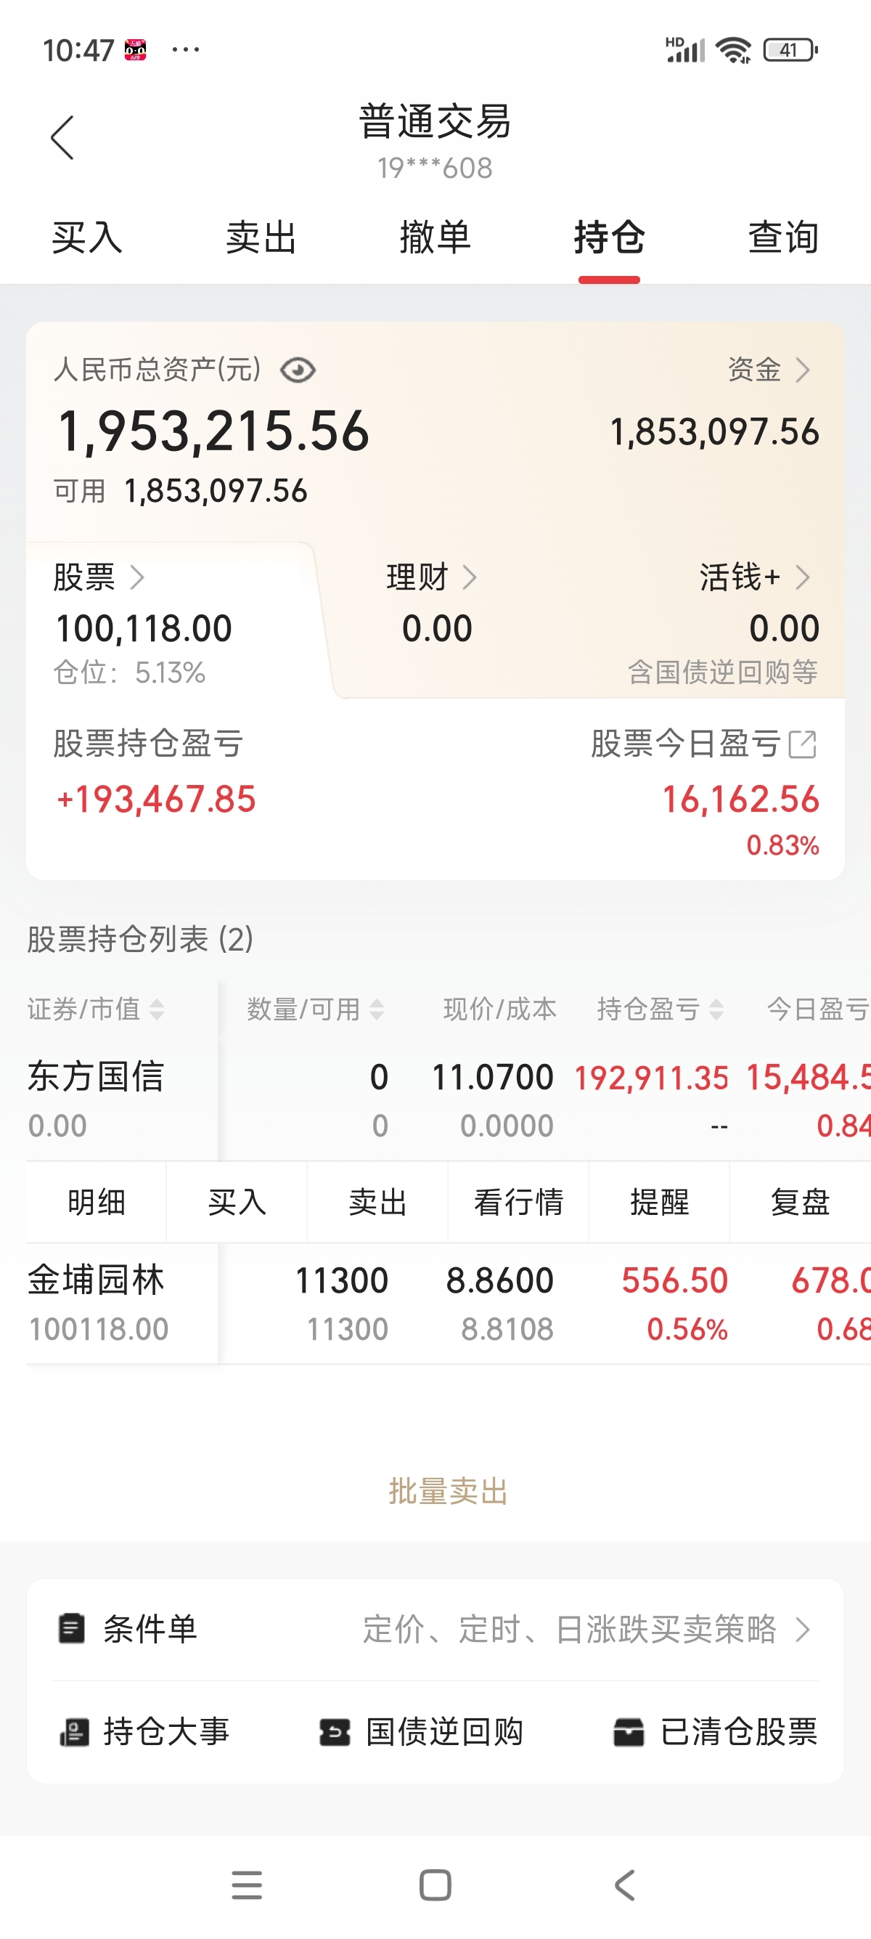Open 条件单 clipboard icon entry
This screenshot has width=871, height=1939.
tap(72, 1629)
